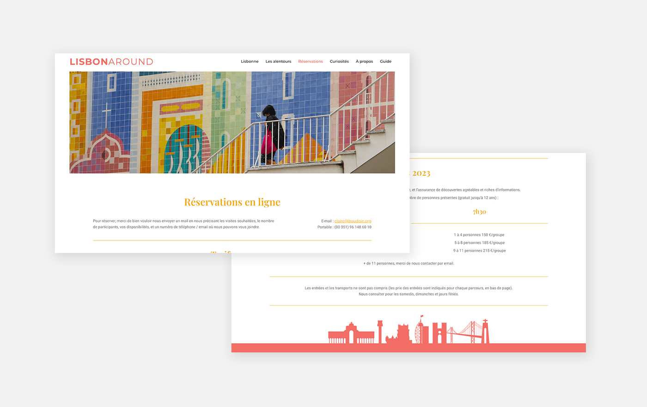Click the 2023 heading on the back page
Image resolution: width=647 pixels, height=407 pixels.
tap(421, 173)
